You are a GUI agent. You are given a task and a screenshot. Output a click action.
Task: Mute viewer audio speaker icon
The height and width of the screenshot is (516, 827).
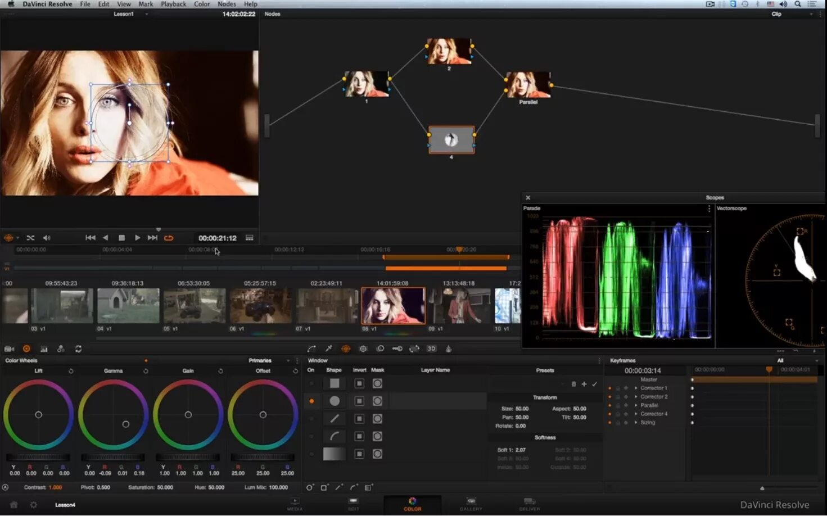coord(47,238)
